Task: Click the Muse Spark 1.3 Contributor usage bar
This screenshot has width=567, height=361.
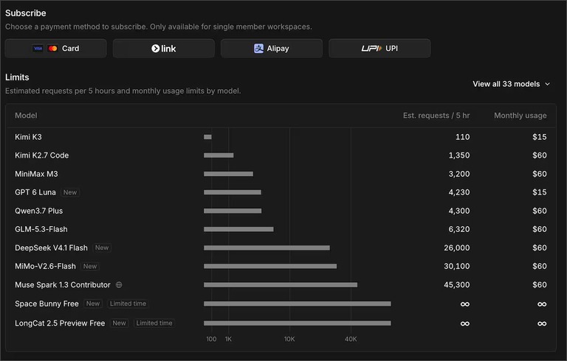Action: click(x=281, y=285)
